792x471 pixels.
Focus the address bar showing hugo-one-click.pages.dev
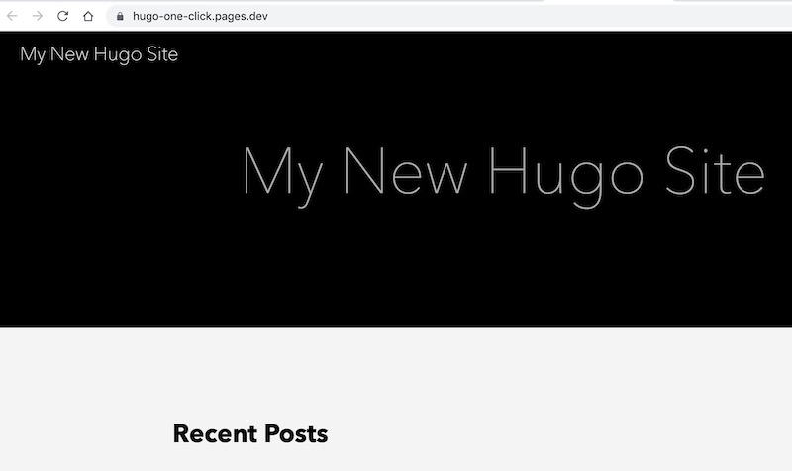click(448, 16)
